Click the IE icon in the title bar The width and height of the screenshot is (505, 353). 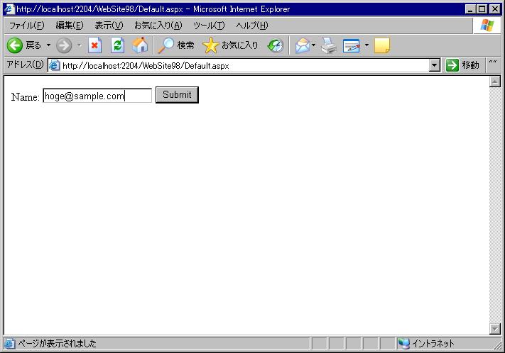click(x=9, y=9)
